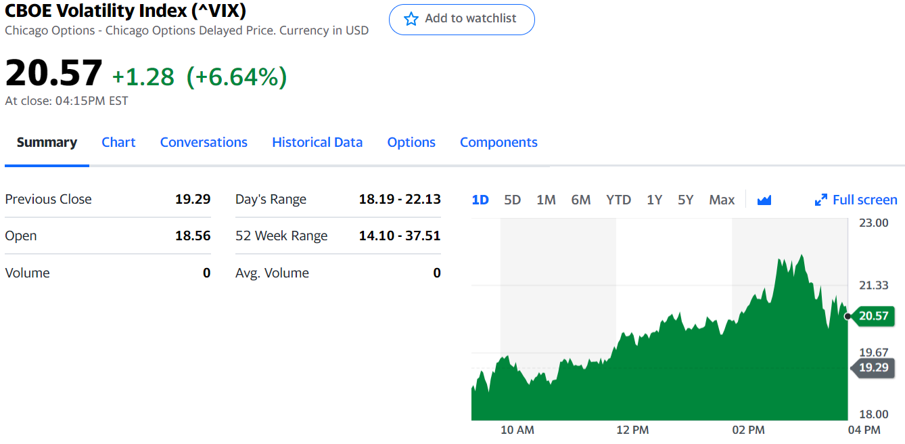The height and width of the screenshot is (444, 905).
Task: Click the star icon in Add to watchlist
Action: 411,19
